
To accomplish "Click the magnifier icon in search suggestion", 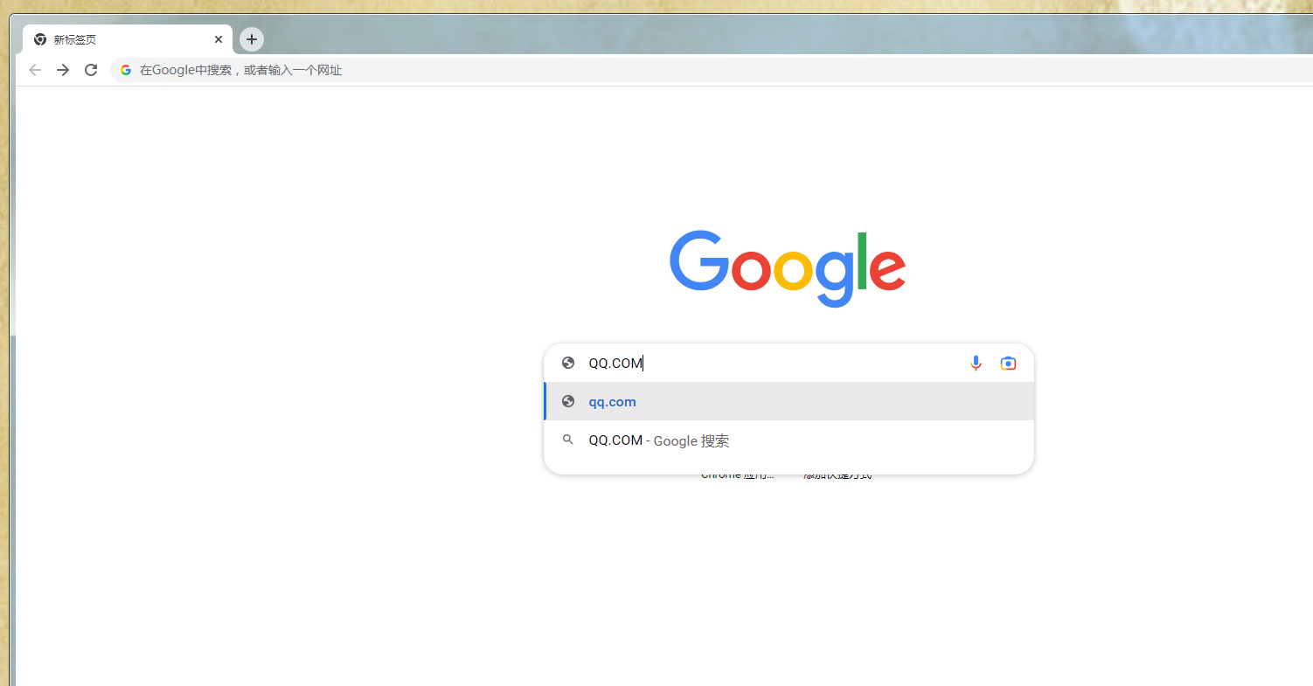I will (x=568, y=440).
